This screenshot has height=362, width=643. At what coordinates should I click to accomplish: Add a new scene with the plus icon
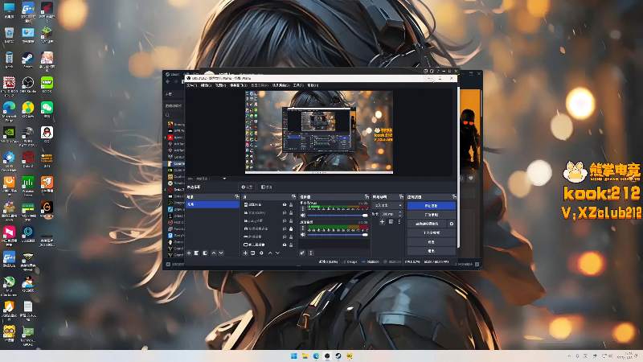[189, 253]
